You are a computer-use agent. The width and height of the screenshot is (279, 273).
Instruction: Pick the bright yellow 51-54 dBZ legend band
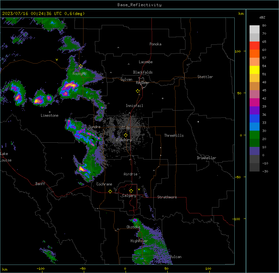tap(254, 70)
